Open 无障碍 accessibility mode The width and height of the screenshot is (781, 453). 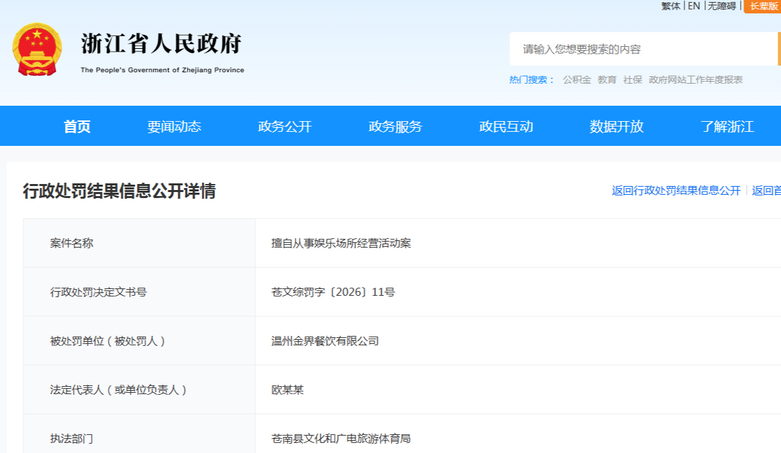[722, 6]
